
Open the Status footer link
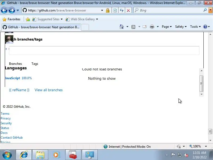5,128
